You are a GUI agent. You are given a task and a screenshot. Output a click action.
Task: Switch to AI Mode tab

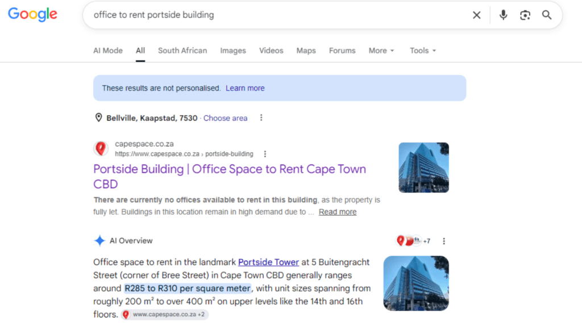point(107,51)
